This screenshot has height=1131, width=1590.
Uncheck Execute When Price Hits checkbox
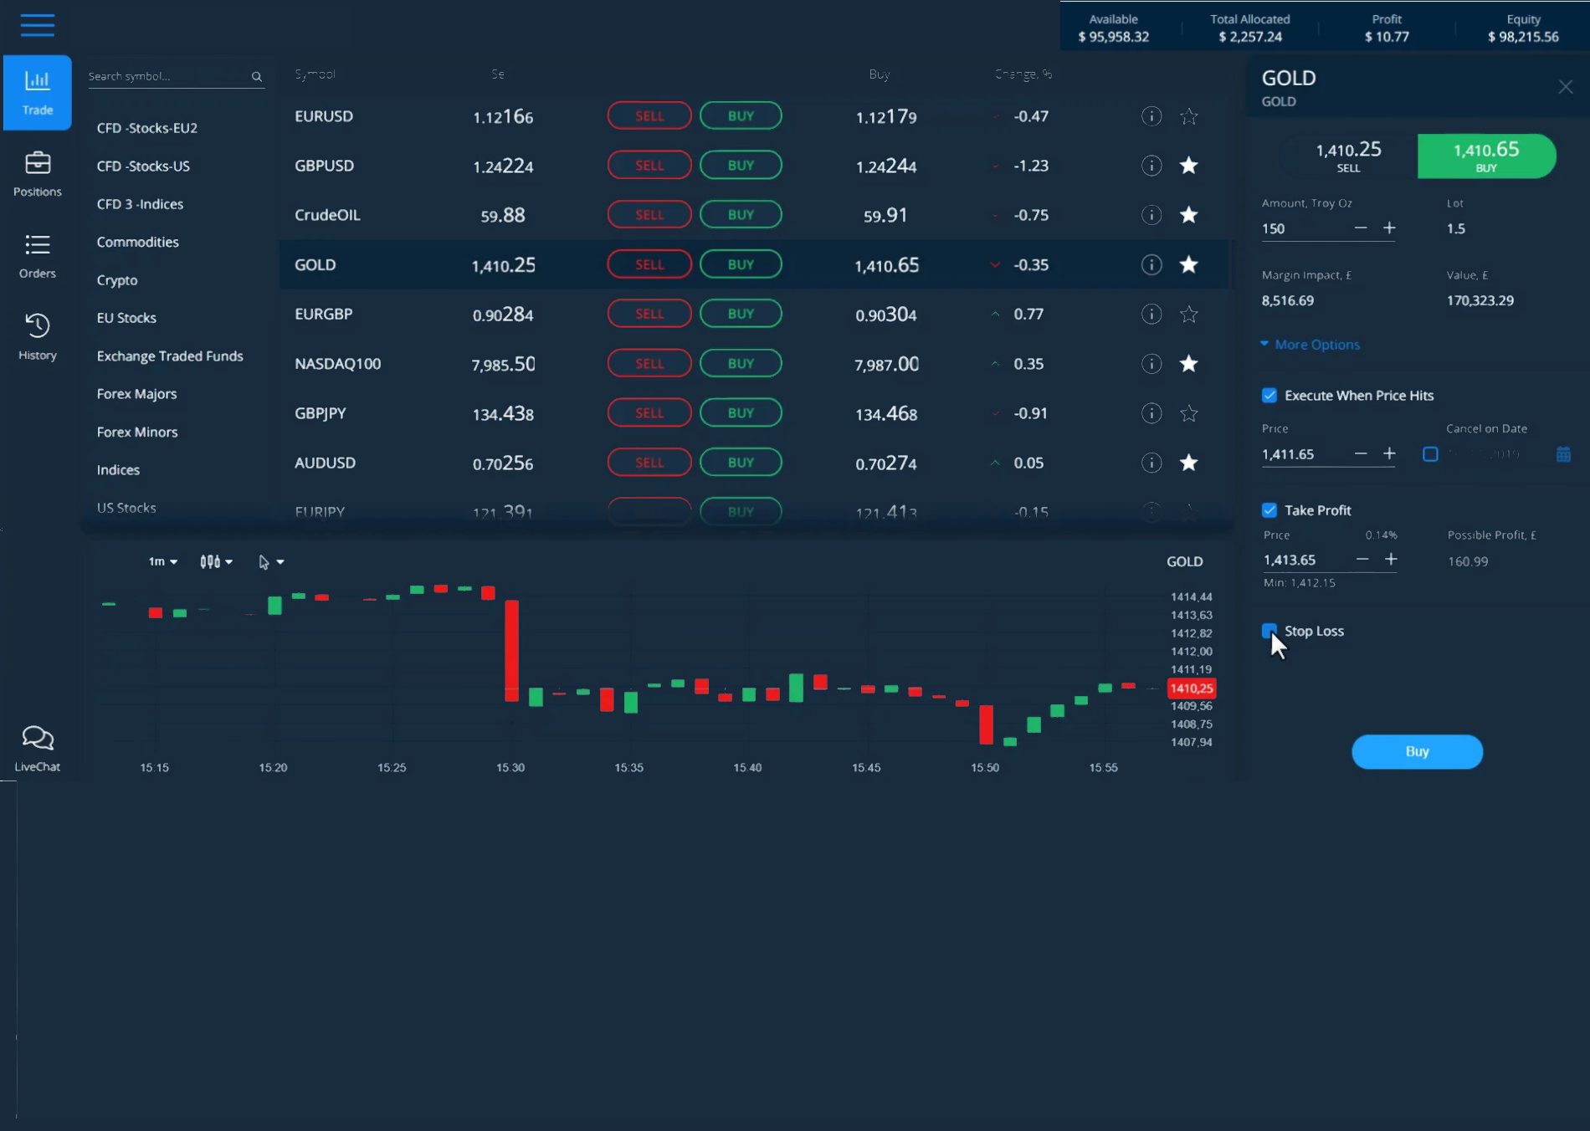pyautogui.click(x=1269, y=396)
